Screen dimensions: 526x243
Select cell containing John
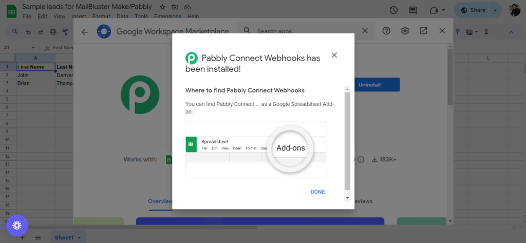point(35,75)
